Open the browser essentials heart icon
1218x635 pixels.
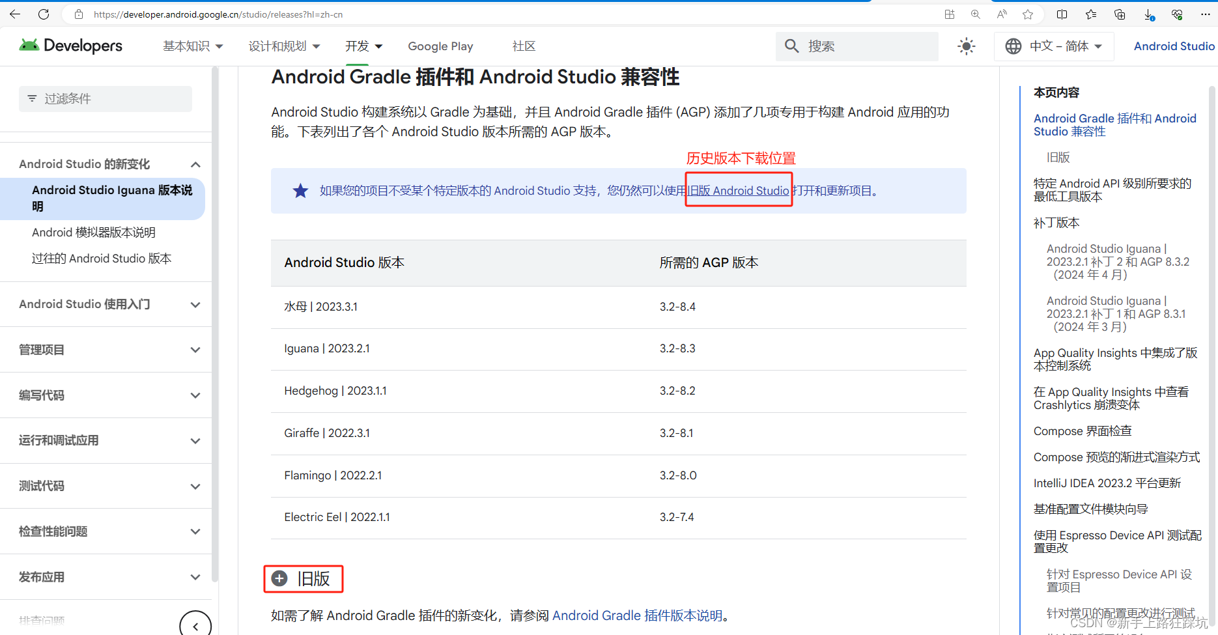pyautogui.click(x=1177, y=14)
